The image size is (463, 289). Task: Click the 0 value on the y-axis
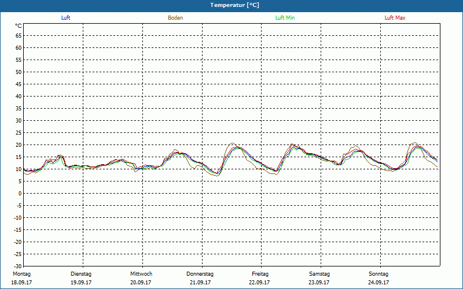coord(20,194)
